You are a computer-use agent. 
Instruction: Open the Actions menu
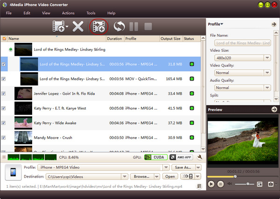[68, 13]
